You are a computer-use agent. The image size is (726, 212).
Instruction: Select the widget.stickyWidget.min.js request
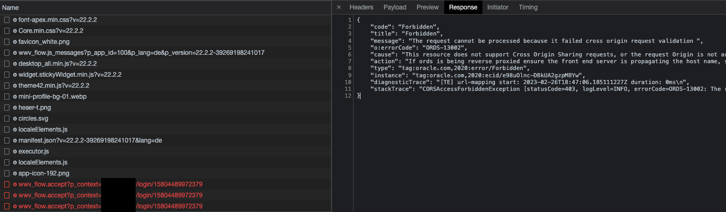tap(70, 75)
